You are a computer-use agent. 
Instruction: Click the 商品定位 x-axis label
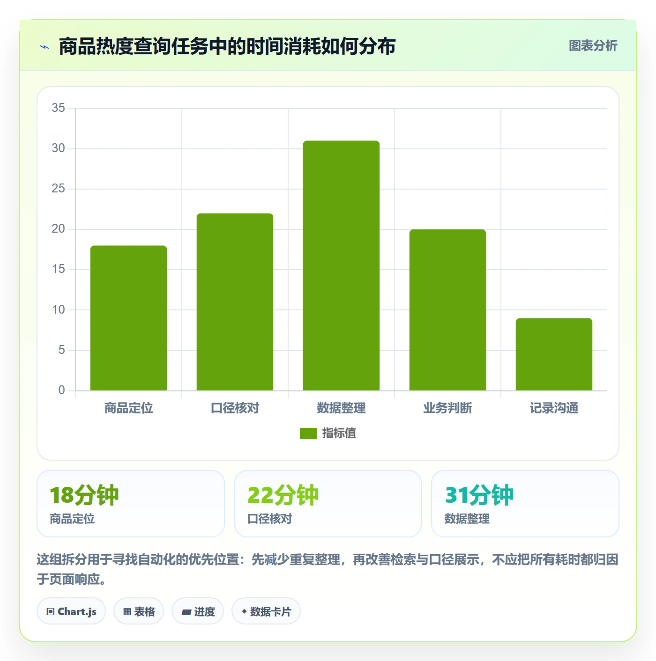coord(128,408)
